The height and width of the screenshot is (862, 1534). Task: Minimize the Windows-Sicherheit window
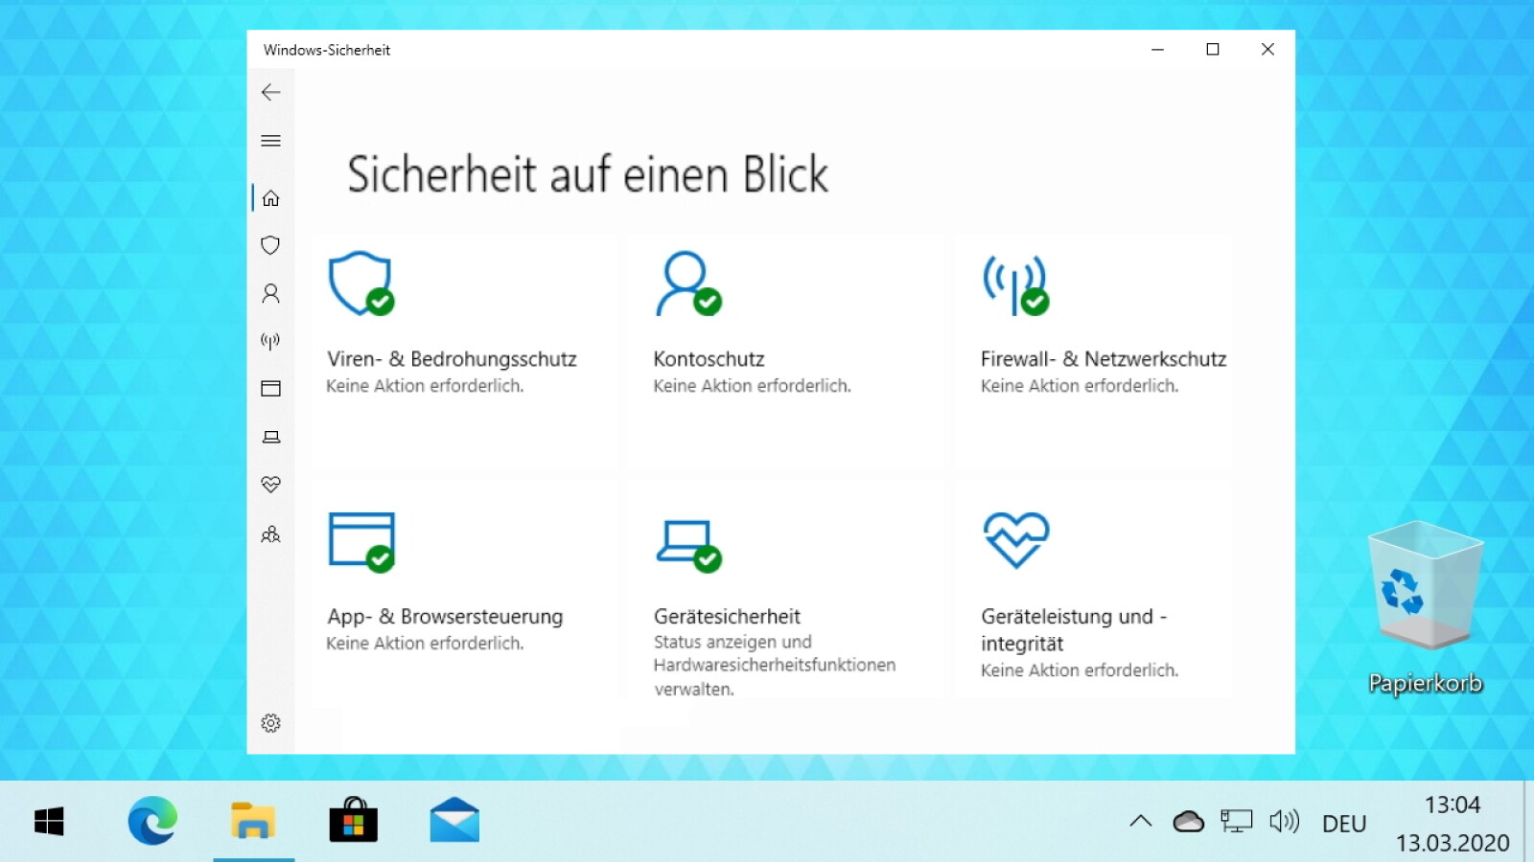(1157, 49)
